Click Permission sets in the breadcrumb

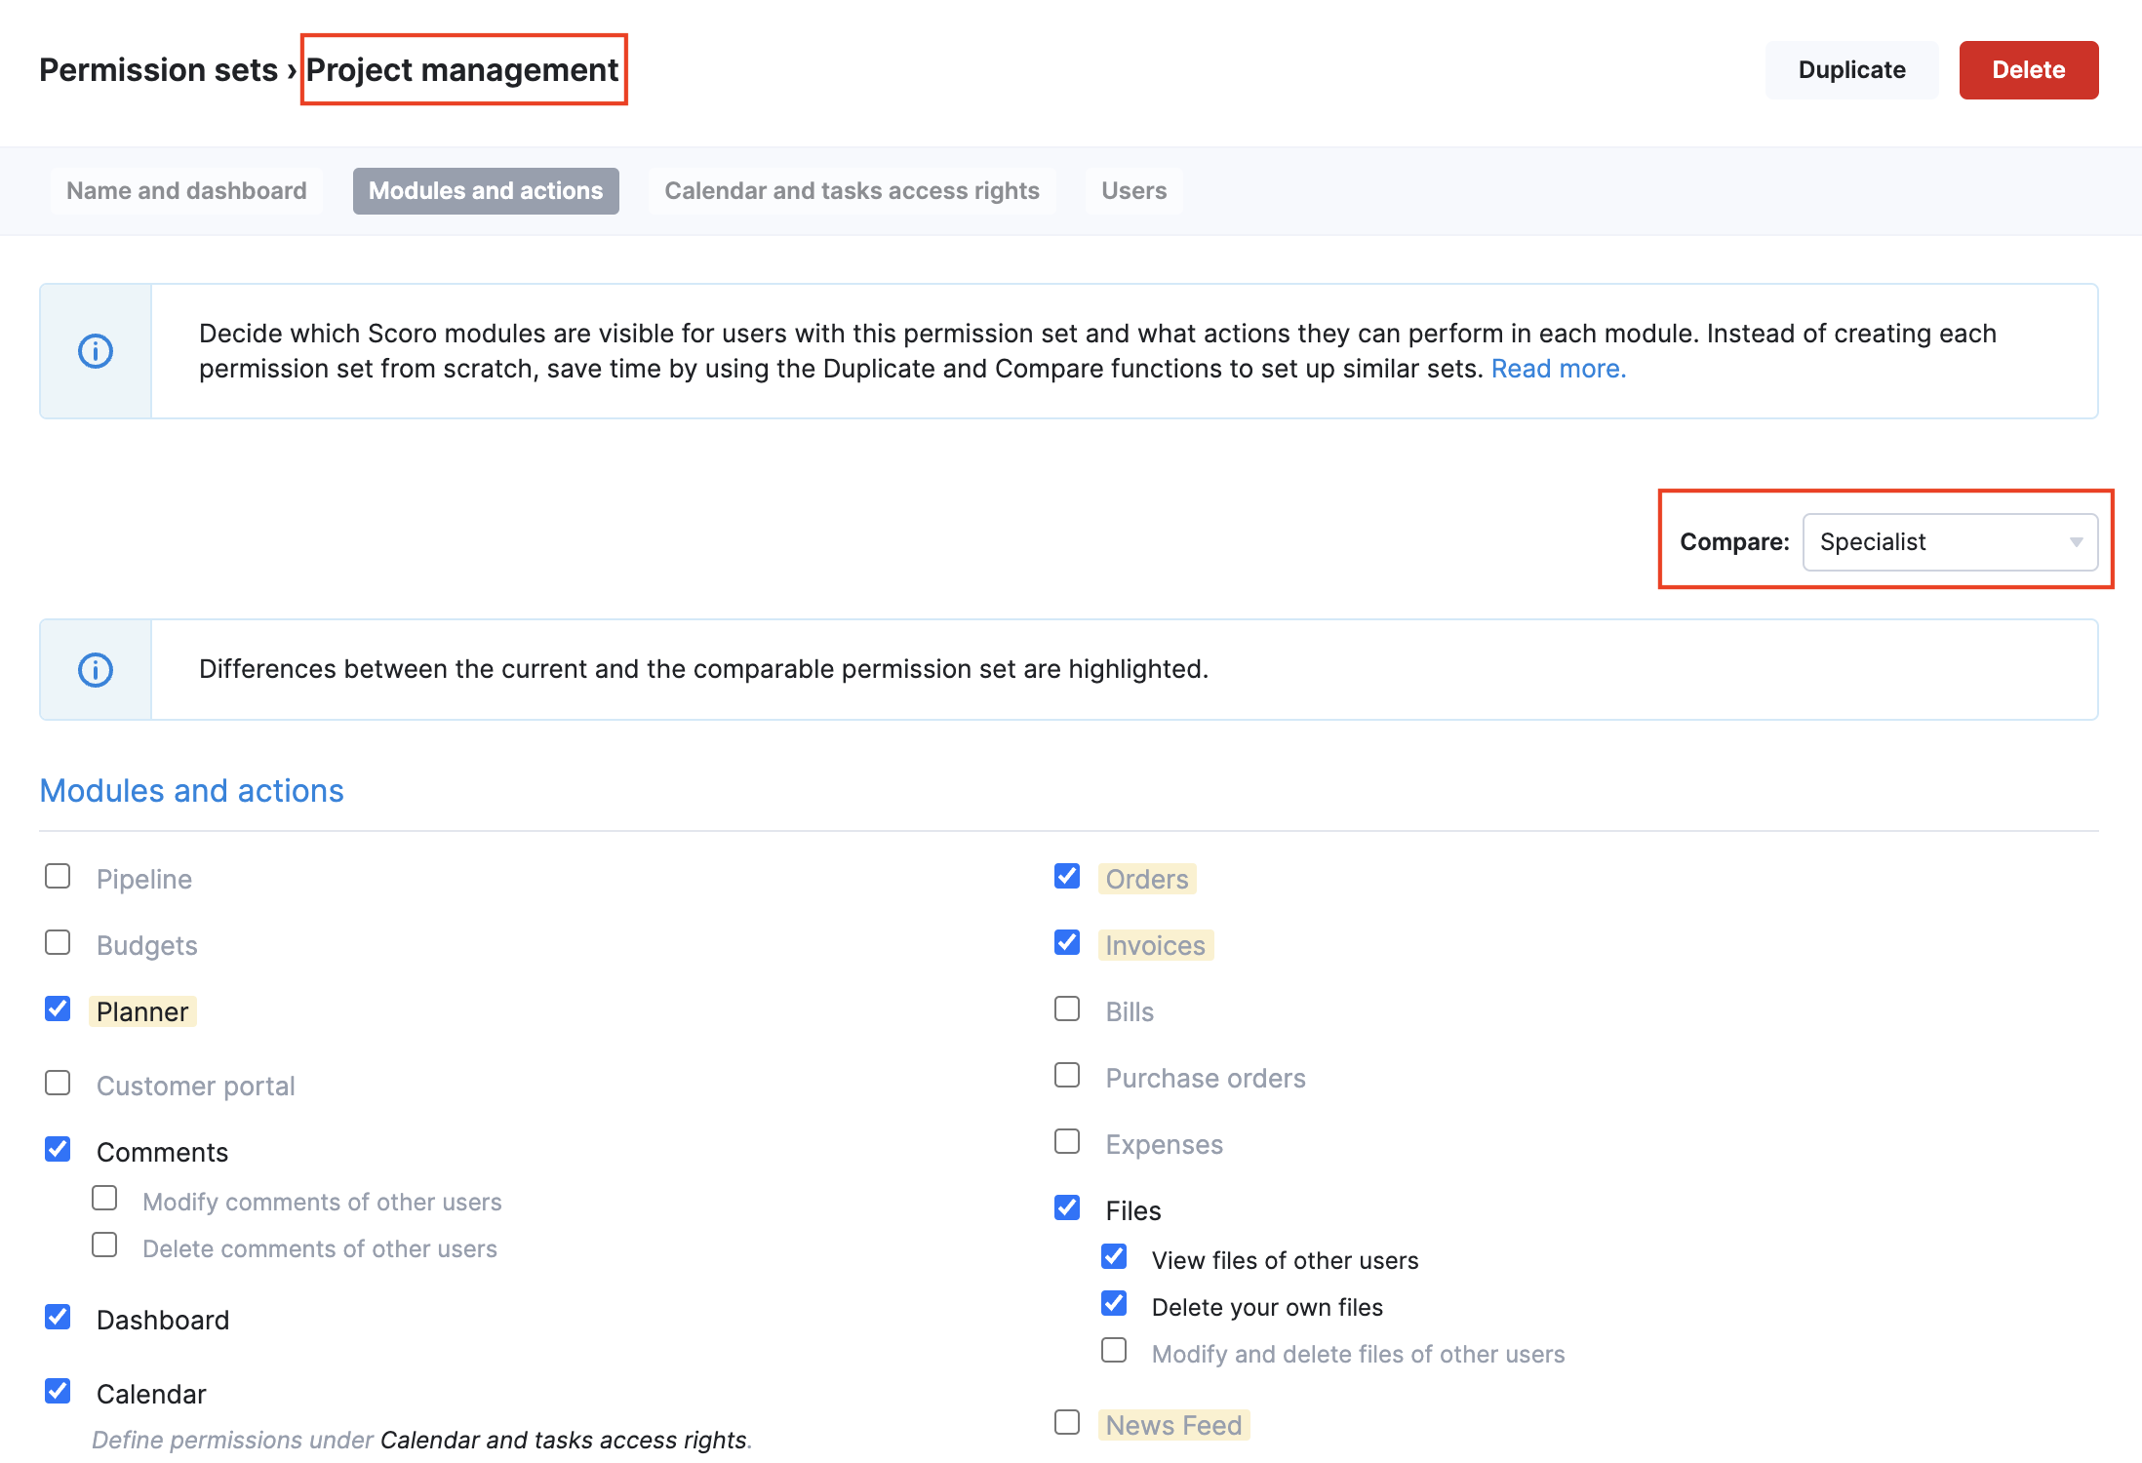tap(158, 70)
